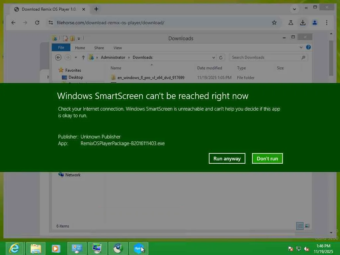Open a new Chrome tab
The width and height of the screenshot is (340, 255).
tap(96, 9)
